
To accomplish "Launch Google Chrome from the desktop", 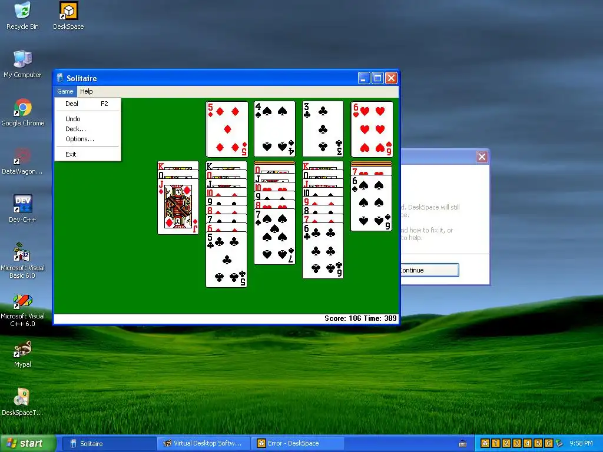I will [x=23, y=112].
